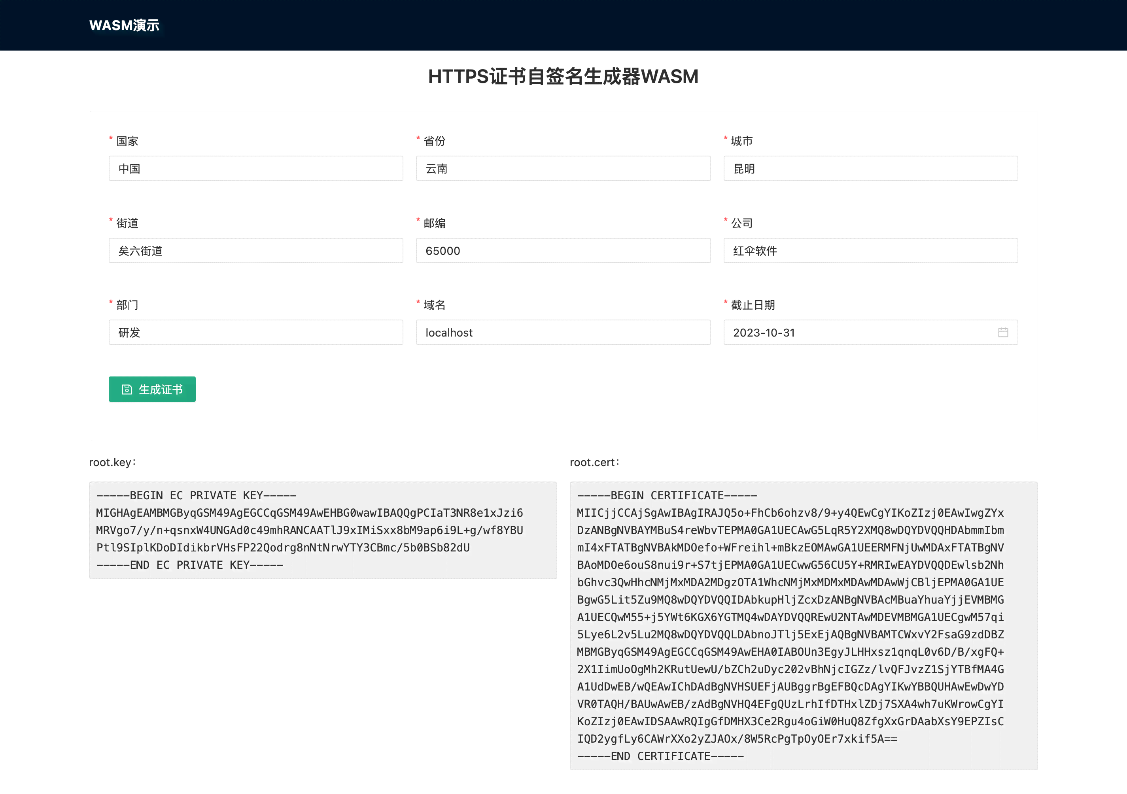Screen dimensions: 1127x794
Task: Click the certificate line starting A1UdDwEB/wQEAwIC
Action: 790,687
